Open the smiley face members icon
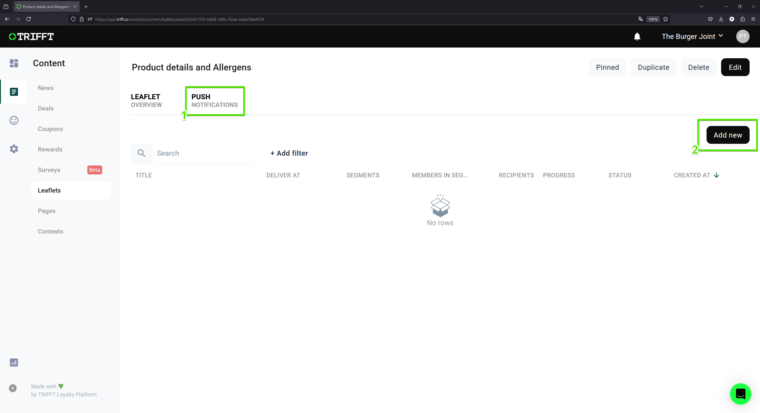Viewport: 760px width, 413px height. [x=14, y=120]
